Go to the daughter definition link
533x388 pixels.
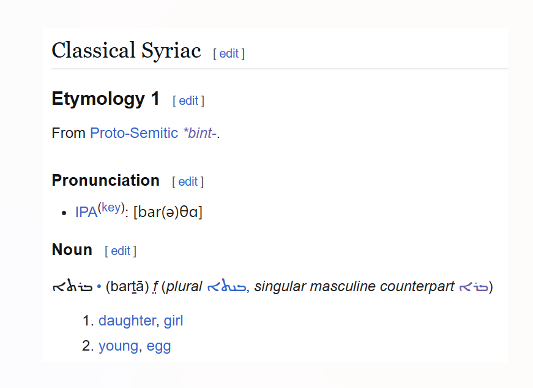(x=127, y=321)
